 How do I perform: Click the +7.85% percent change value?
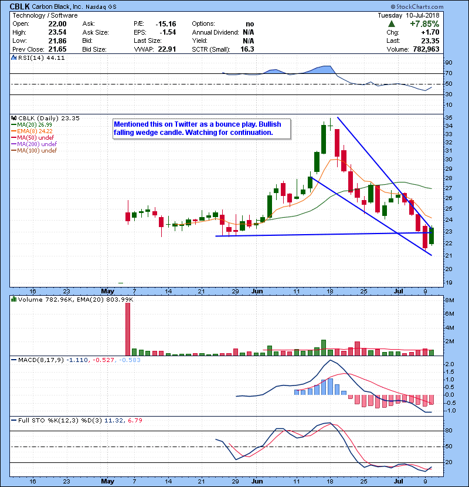tap(424, 24)
